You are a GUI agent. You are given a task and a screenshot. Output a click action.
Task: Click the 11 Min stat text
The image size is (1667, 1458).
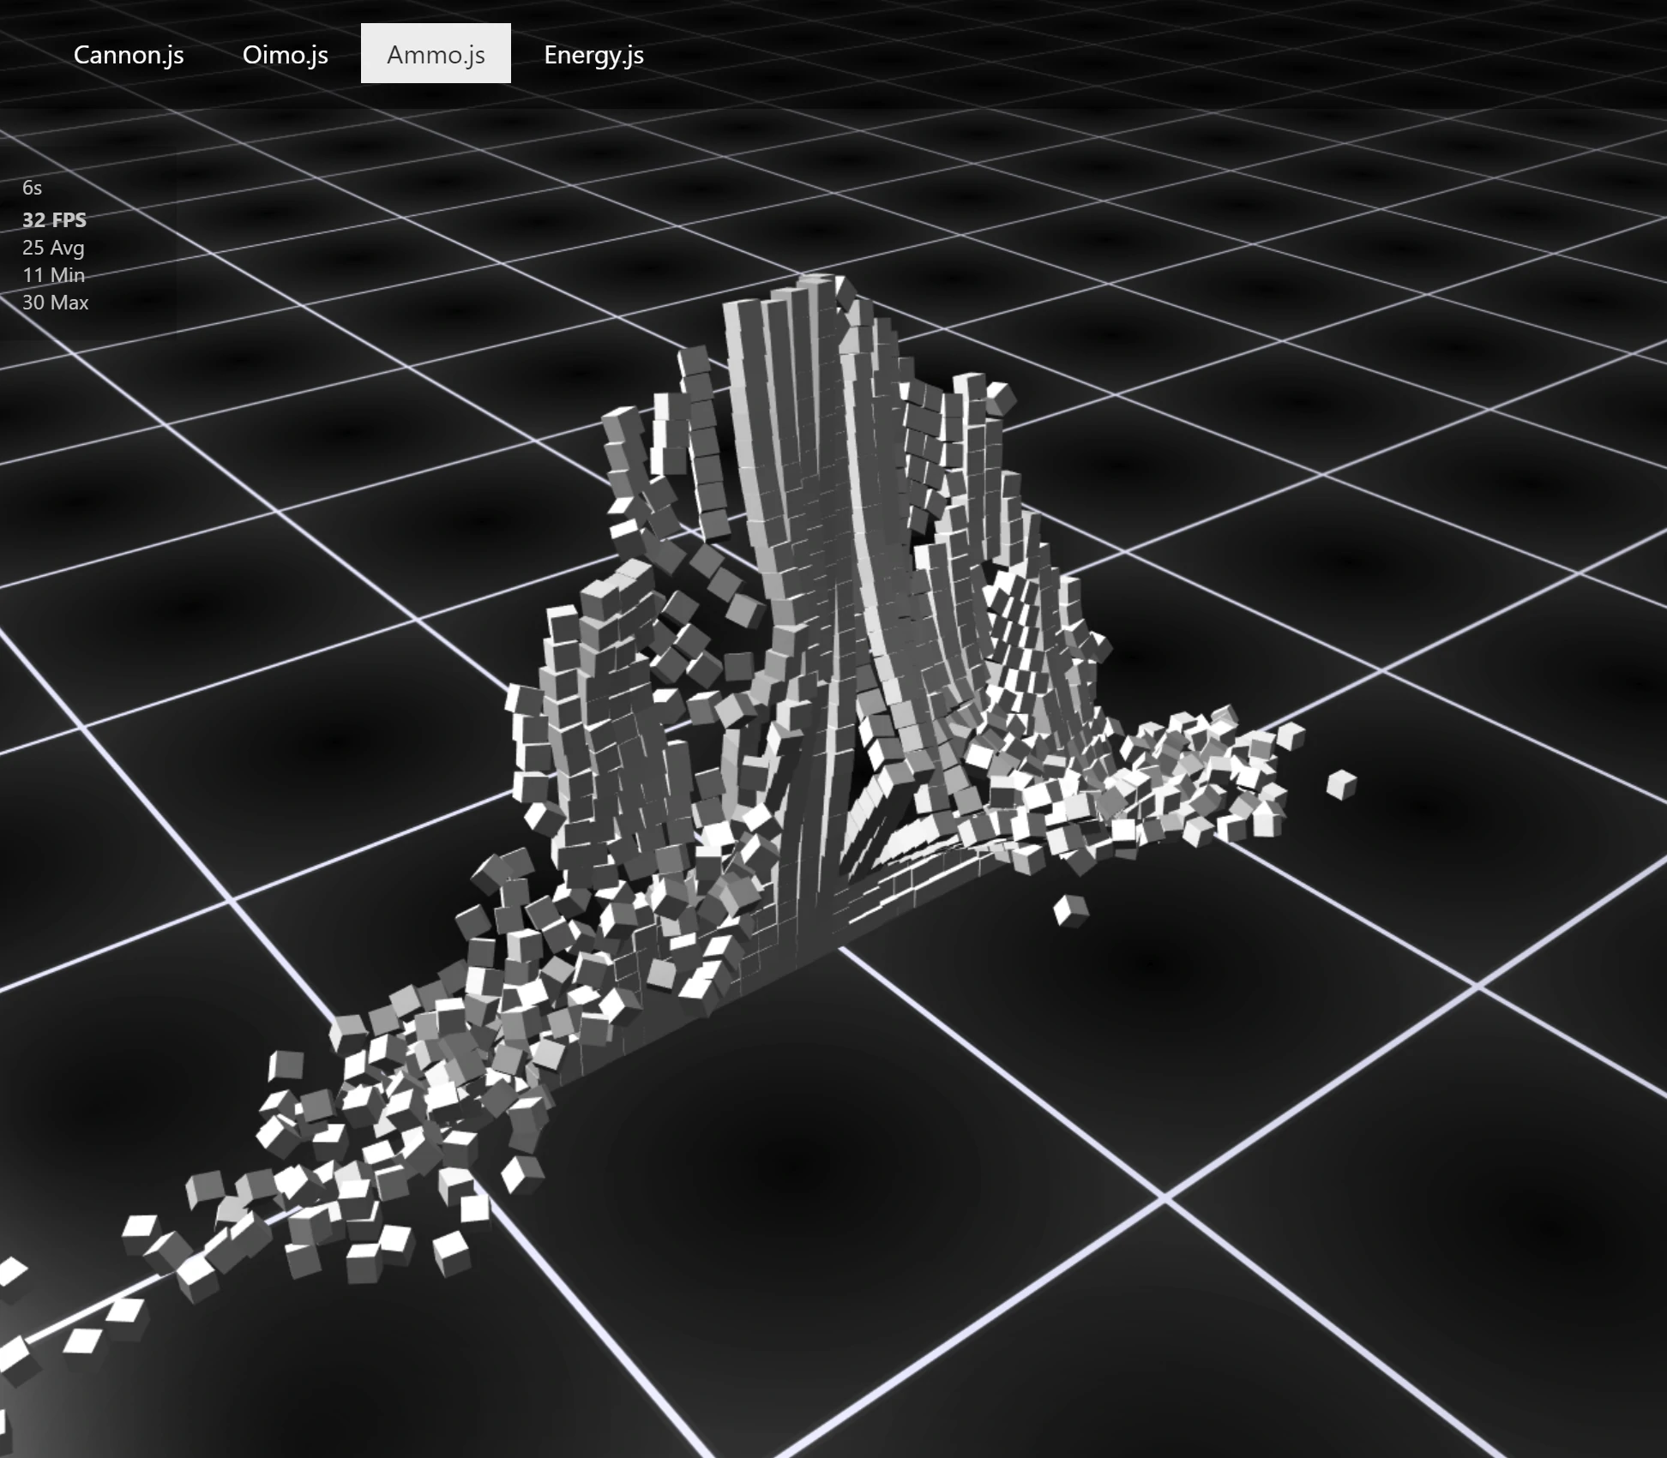(x=54, y=275)
